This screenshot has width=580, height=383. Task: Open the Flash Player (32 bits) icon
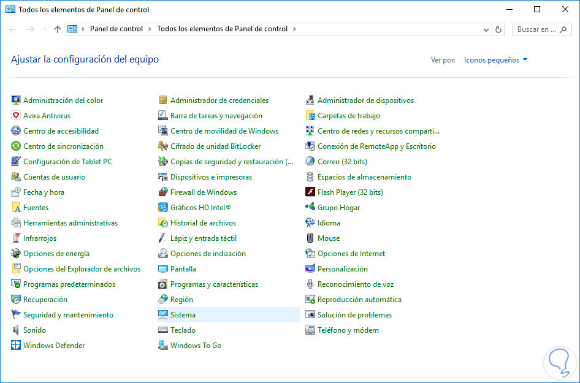click(311, 192)
